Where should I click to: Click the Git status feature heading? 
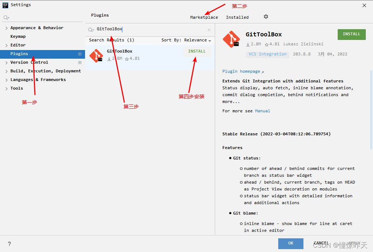(247, 158)
